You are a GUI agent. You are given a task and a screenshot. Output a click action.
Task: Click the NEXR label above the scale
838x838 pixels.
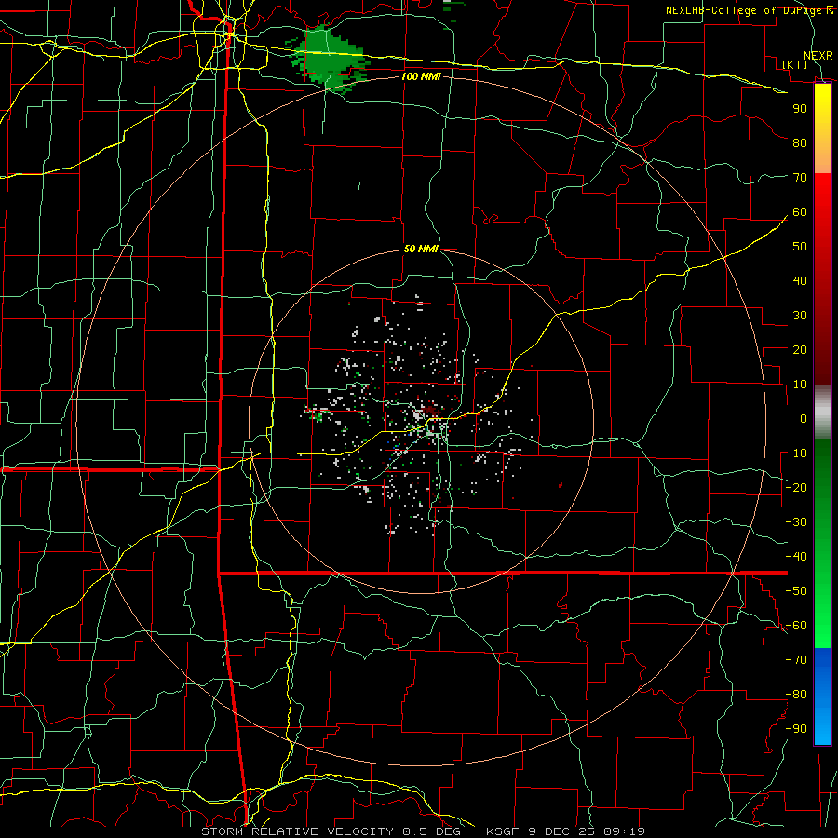click(818, 56)
